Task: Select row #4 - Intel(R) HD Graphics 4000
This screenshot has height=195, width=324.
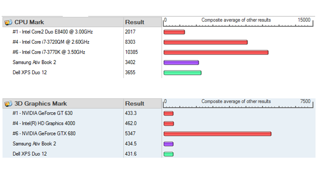Action: [44, 123]
